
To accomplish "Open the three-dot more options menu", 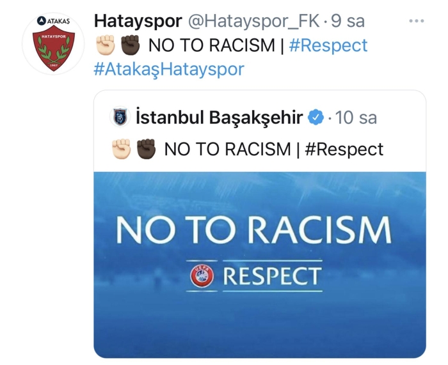I will [x=417, y=21].
